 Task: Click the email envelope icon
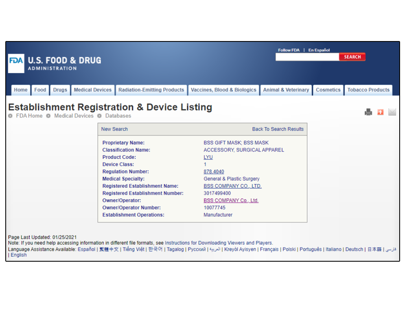pos(392,112)
